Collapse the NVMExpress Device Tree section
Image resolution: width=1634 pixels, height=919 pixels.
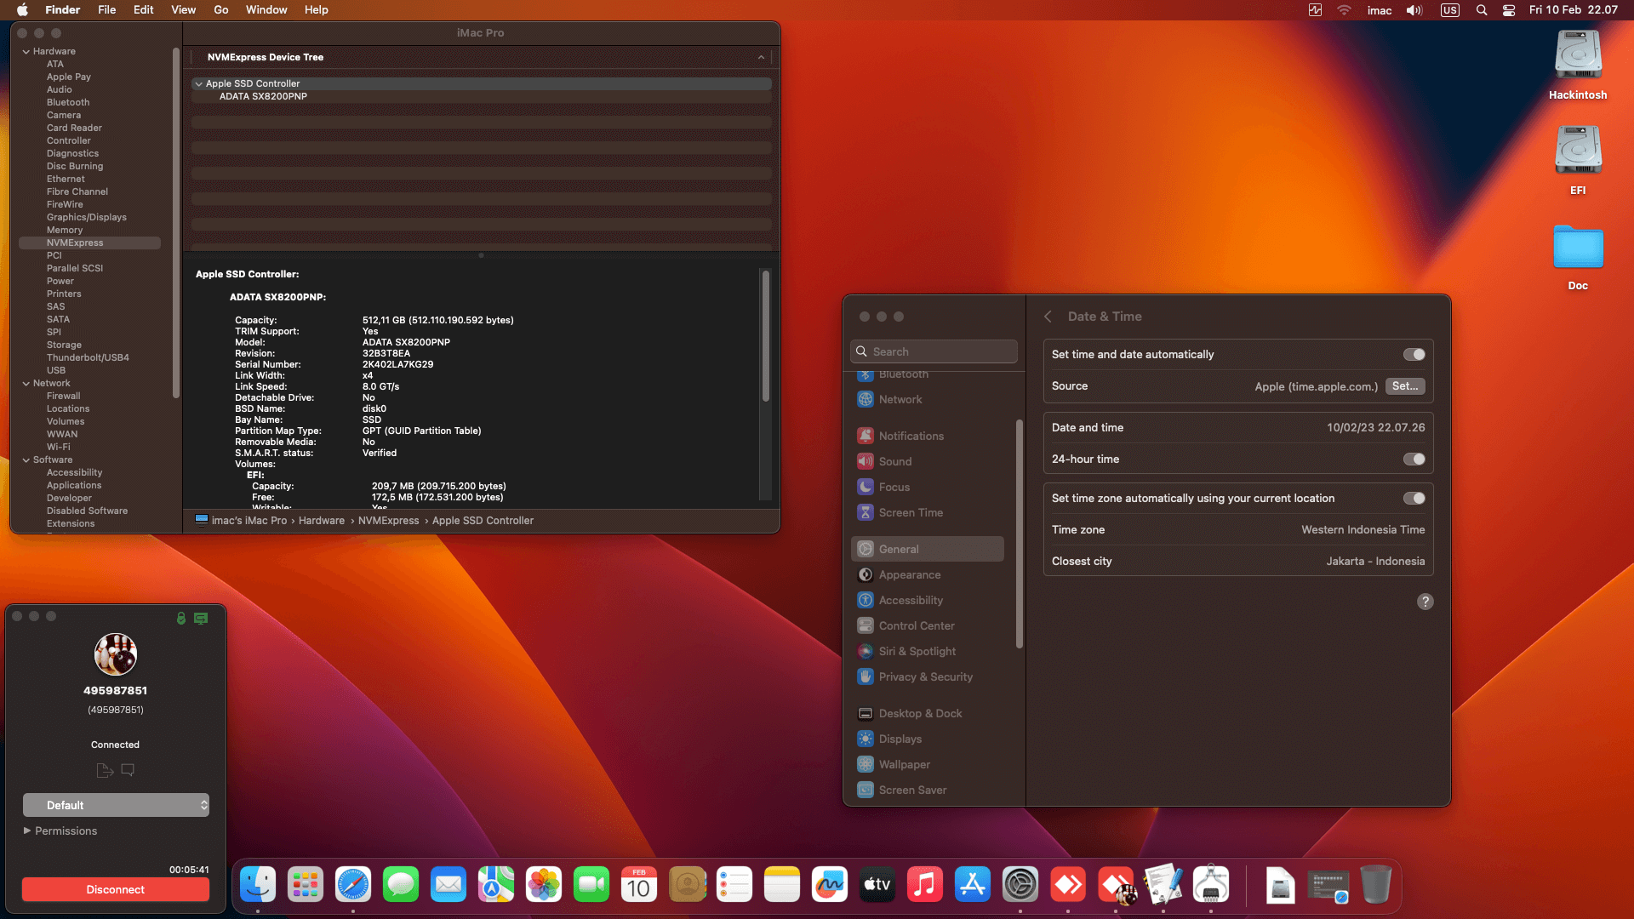click(x=761, y=57)
